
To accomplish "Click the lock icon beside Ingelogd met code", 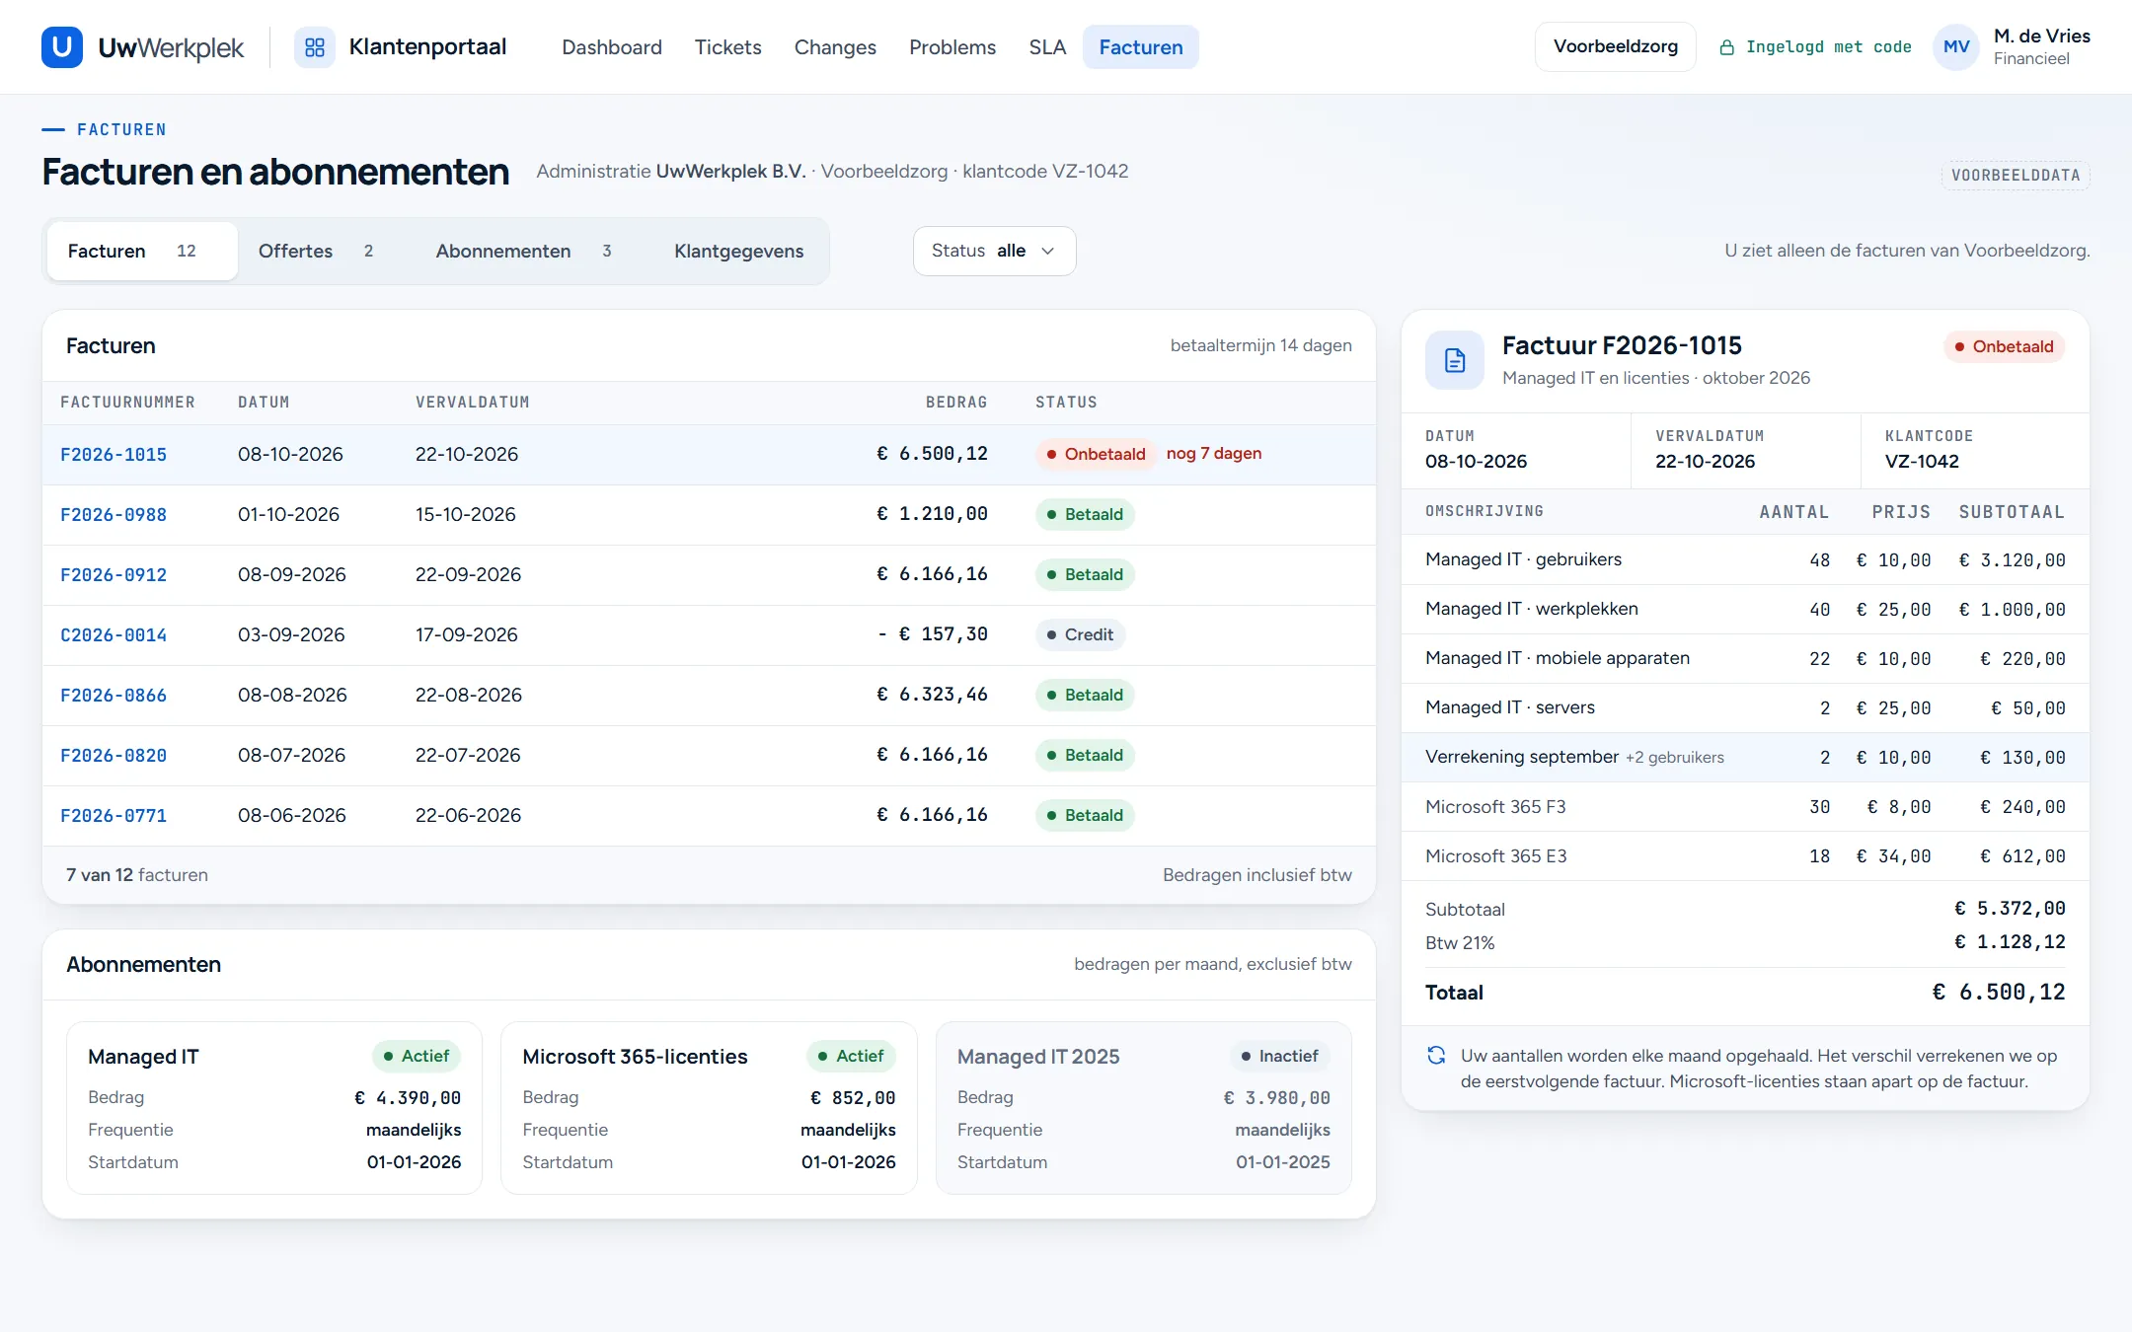I will pos(1727,47).
